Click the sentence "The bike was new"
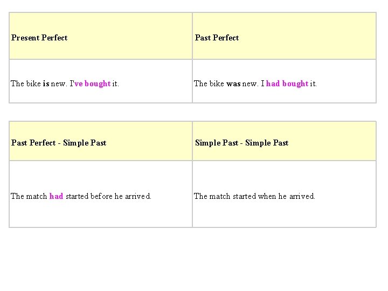Image resolution: width=388 pixels, height=291 pixels. [x=226, y=84]
